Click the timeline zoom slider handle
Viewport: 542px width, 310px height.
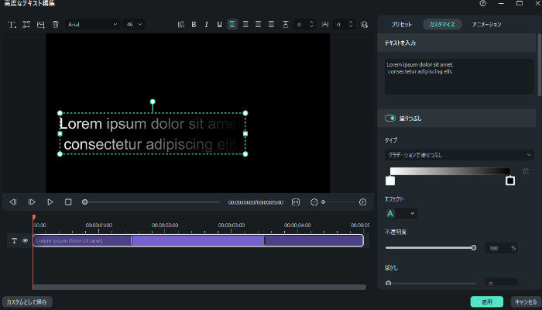pyautogui.click(x=323, y=202)
